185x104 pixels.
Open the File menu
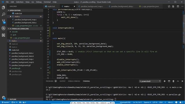click(x=7, y=2)
